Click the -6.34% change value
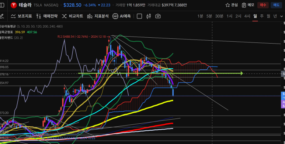The image size is (285, 144). (90, 5)
